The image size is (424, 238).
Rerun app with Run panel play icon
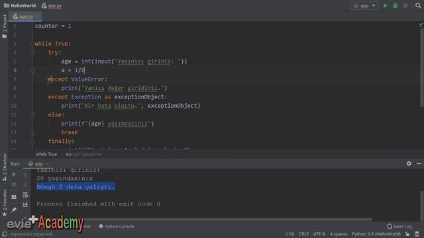point(14,175)
